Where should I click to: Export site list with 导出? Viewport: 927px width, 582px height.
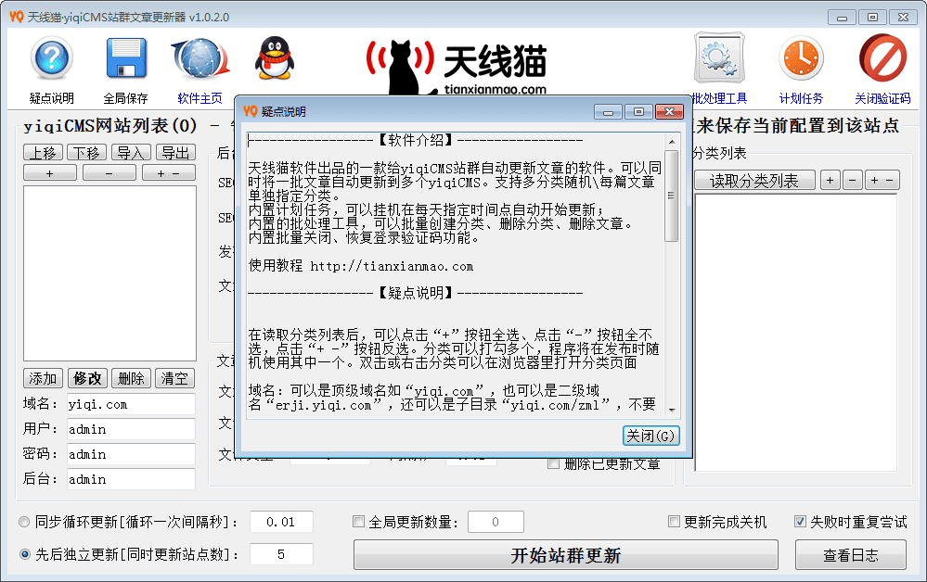(175, 153)
